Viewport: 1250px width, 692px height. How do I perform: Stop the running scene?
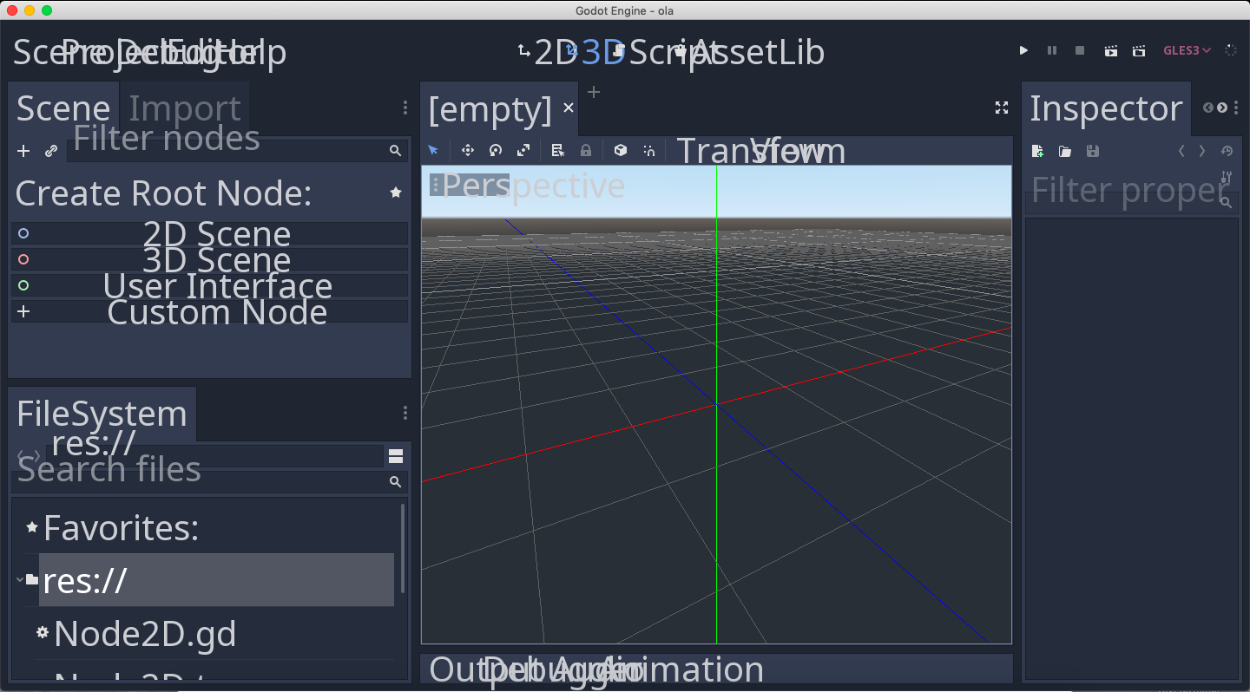pos(1080,51)
